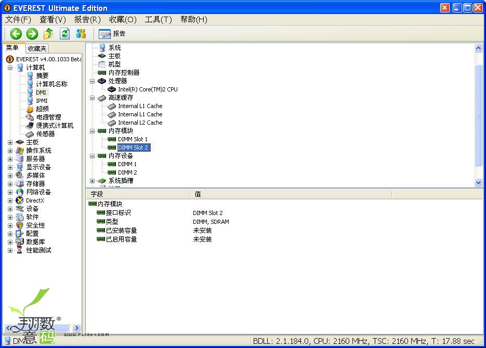This screenshot has width=486, height=348.
Task: Open the 文件(F) menu
Action: coord(18,20)
